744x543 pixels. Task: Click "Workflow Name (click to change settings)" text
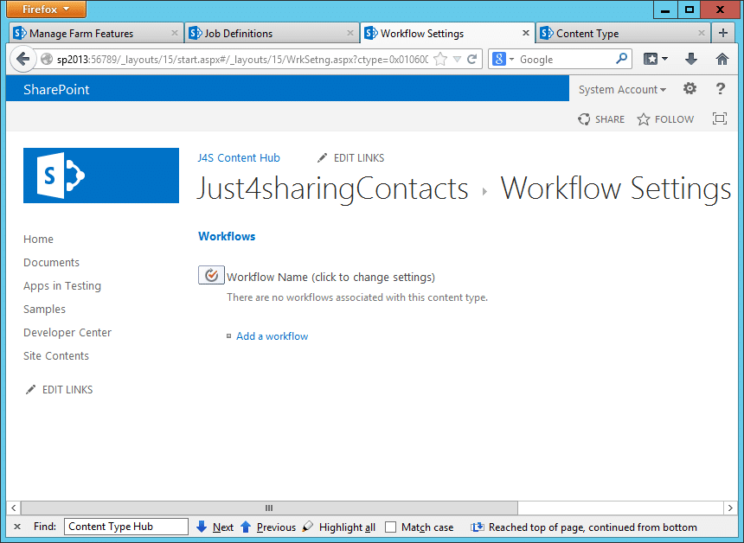(330, 277)
